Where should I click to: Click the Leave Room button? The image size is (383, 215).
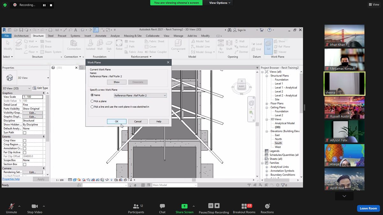368,208
